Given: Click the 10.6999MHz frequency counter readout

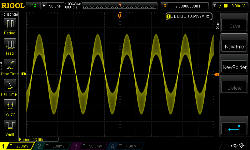Looking at the screenshot, I should click(x=189, y=16).
